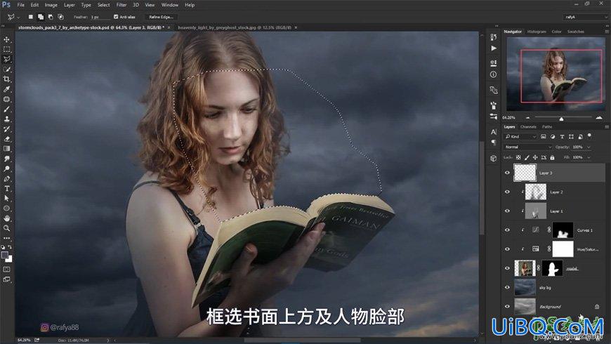
Task: Hide Curves 1 layer visibility eye
Action: click(x=507, y=230)
